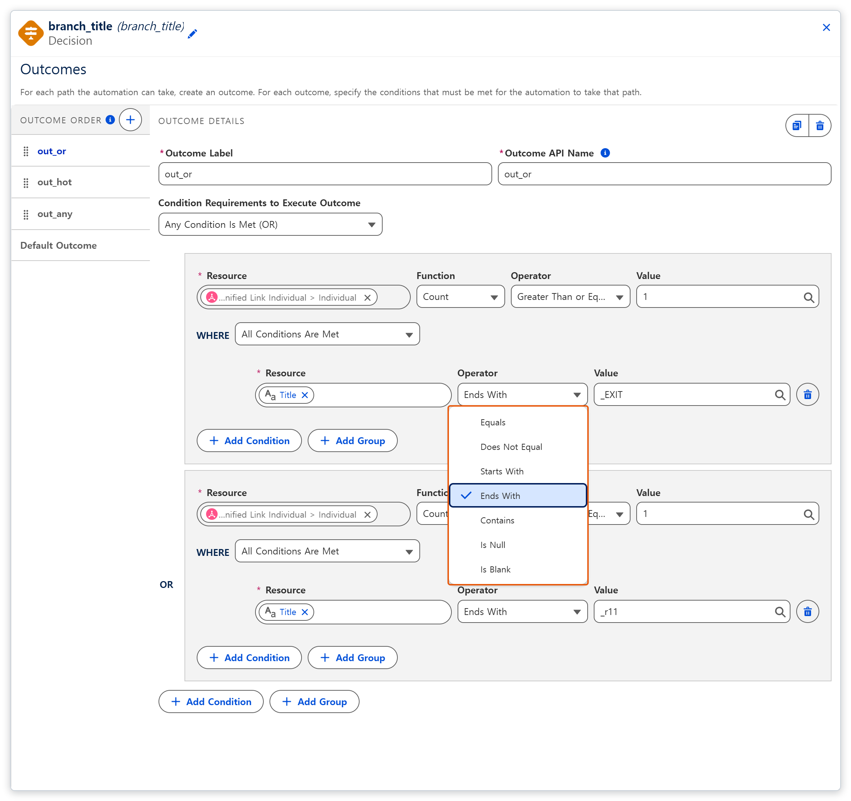Select the checked Ends With option

click(518, 496)
